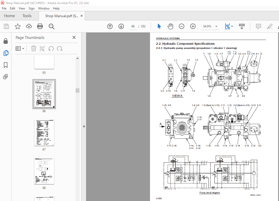Add document to starred via star icon
The height and width of the screenshot is (201, 279).
click(17, 27)
